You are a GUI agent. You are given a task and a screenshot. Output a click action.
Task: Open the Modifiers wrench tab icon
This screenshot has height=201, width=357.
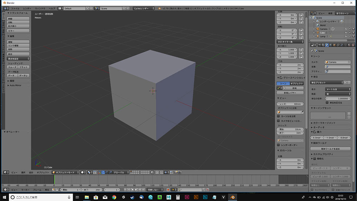click(342, 45)
